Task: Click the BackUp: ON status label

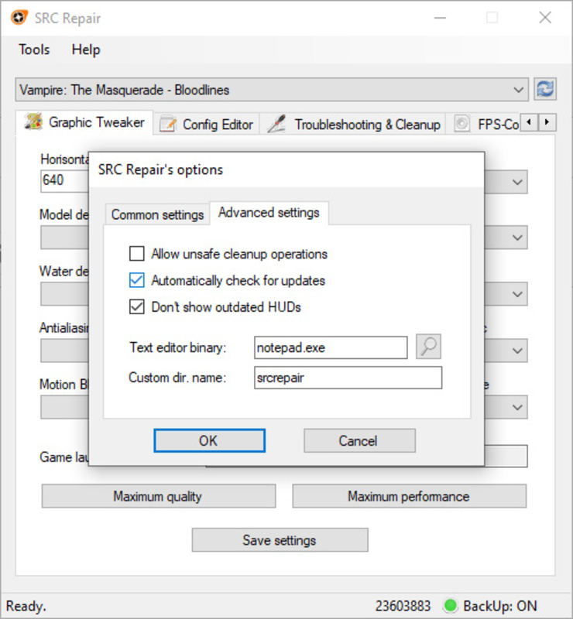Action: pos(500,606)
